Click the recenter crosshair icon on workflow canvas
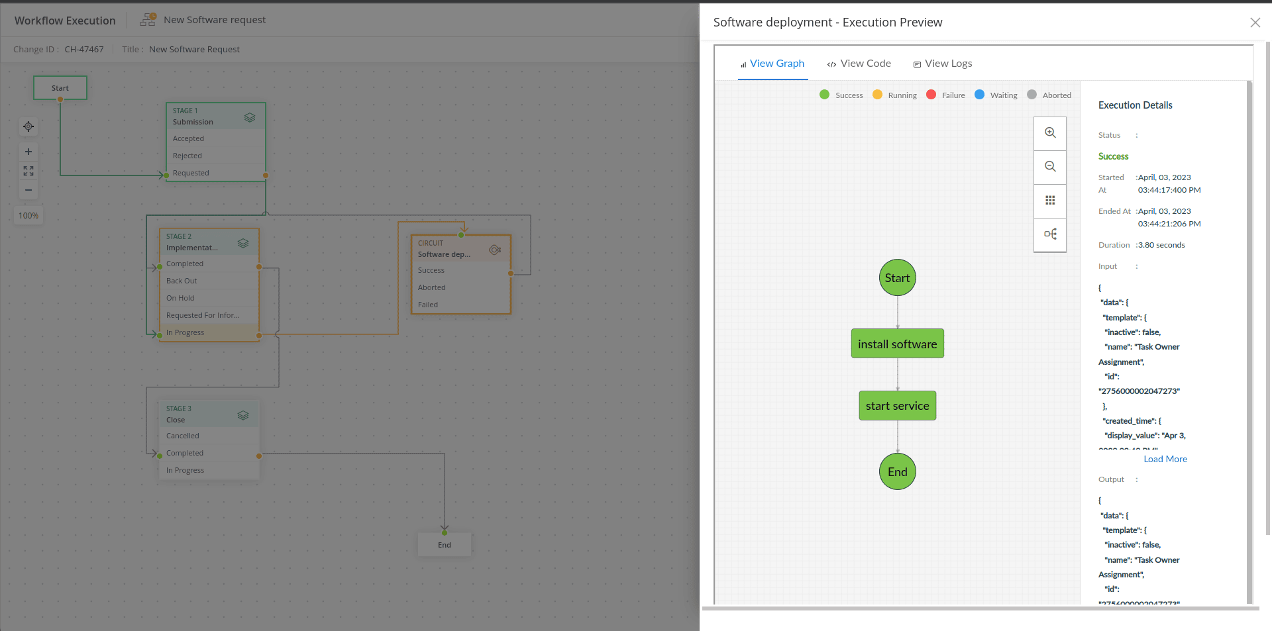 coord(28,126)
